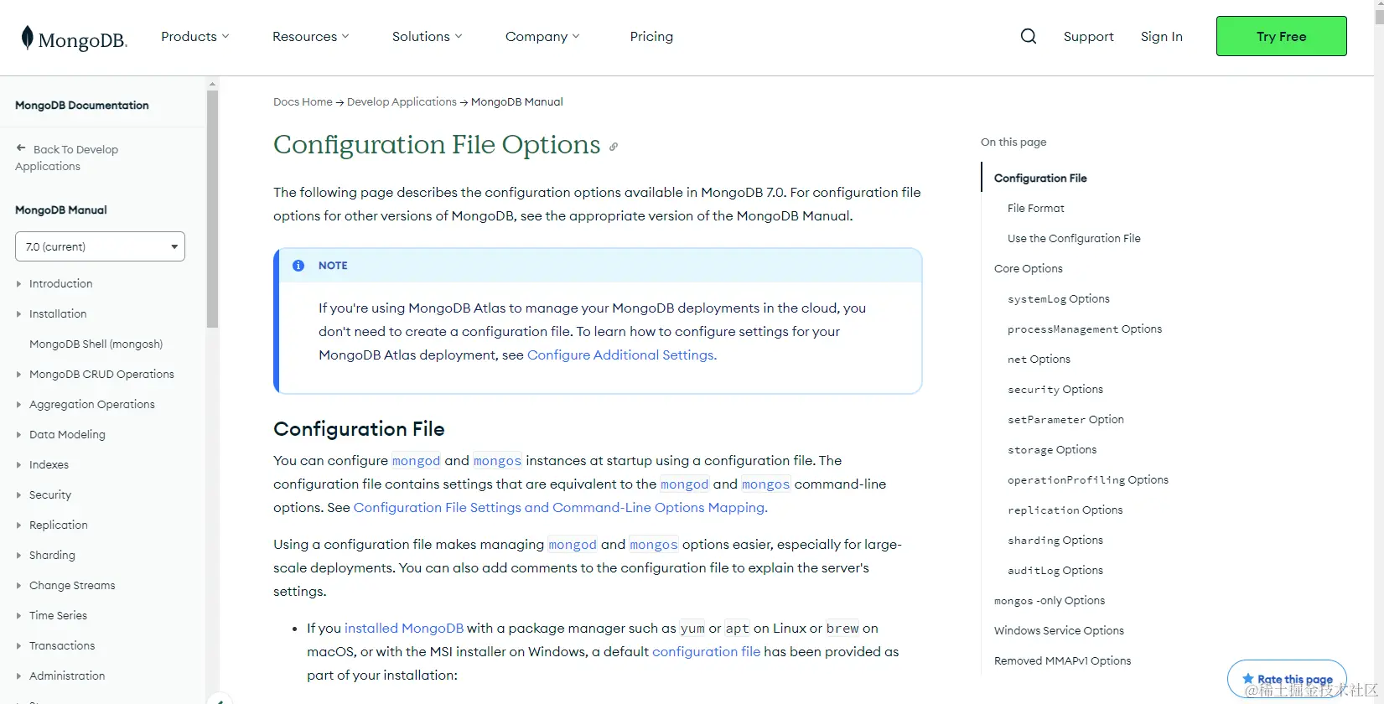The width and height of the screenshot is (1384, 704).
Task: Expand the Replication section
Action: click(59, 525)
